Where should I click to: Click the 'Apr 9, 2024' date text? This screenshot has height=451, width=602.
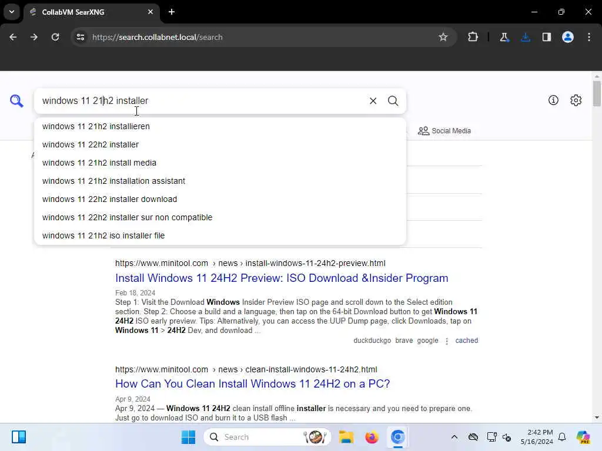(x=132, y=399)
